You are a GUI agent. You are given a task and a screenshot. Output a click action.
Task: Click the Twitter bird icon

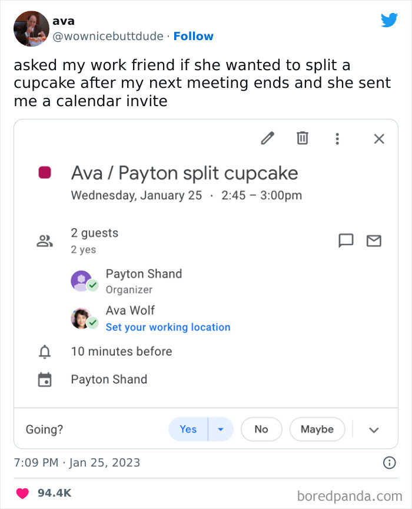click(x=389, y=20)
